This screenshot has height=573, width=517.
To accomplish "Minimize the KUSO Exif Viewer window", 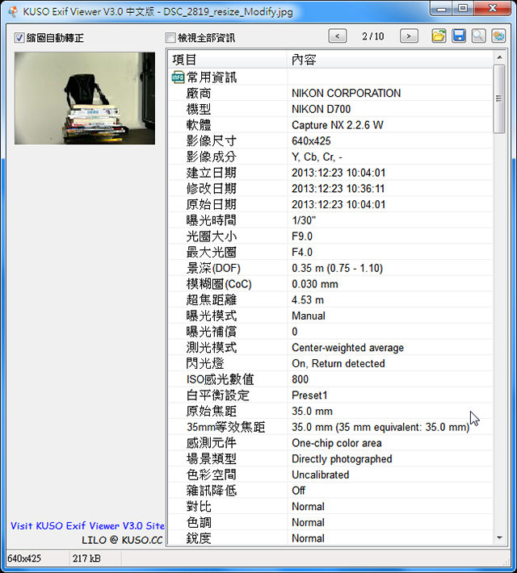I will [442, 8].
